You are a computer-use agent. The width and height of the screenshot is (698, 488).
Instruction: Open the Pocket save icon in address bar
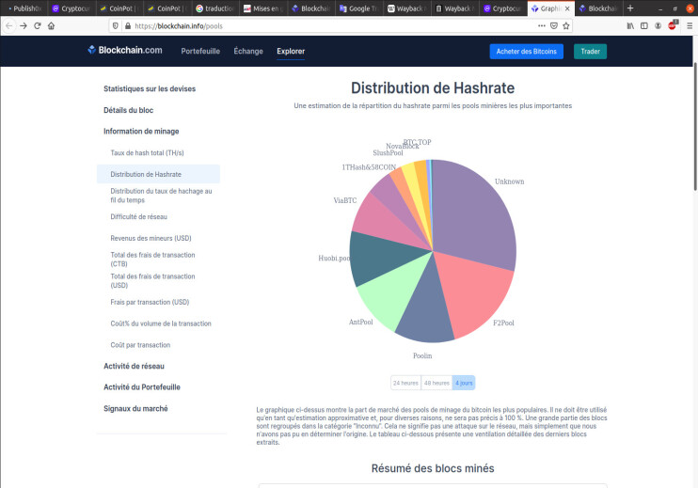pyautogui.click(x=554, y=25)
